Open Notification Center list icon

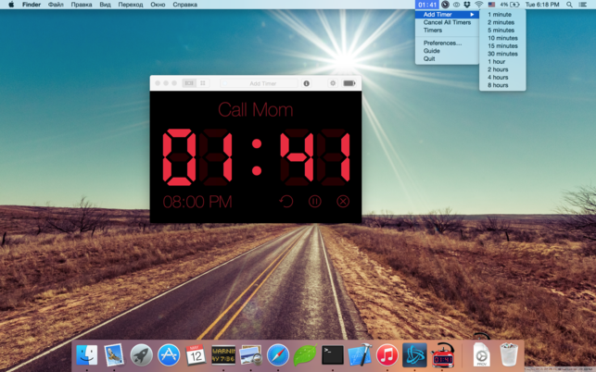[582, 5]
